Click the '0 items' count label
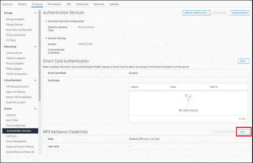The width and height of the screenshot is (253, 163). (242, 119)
